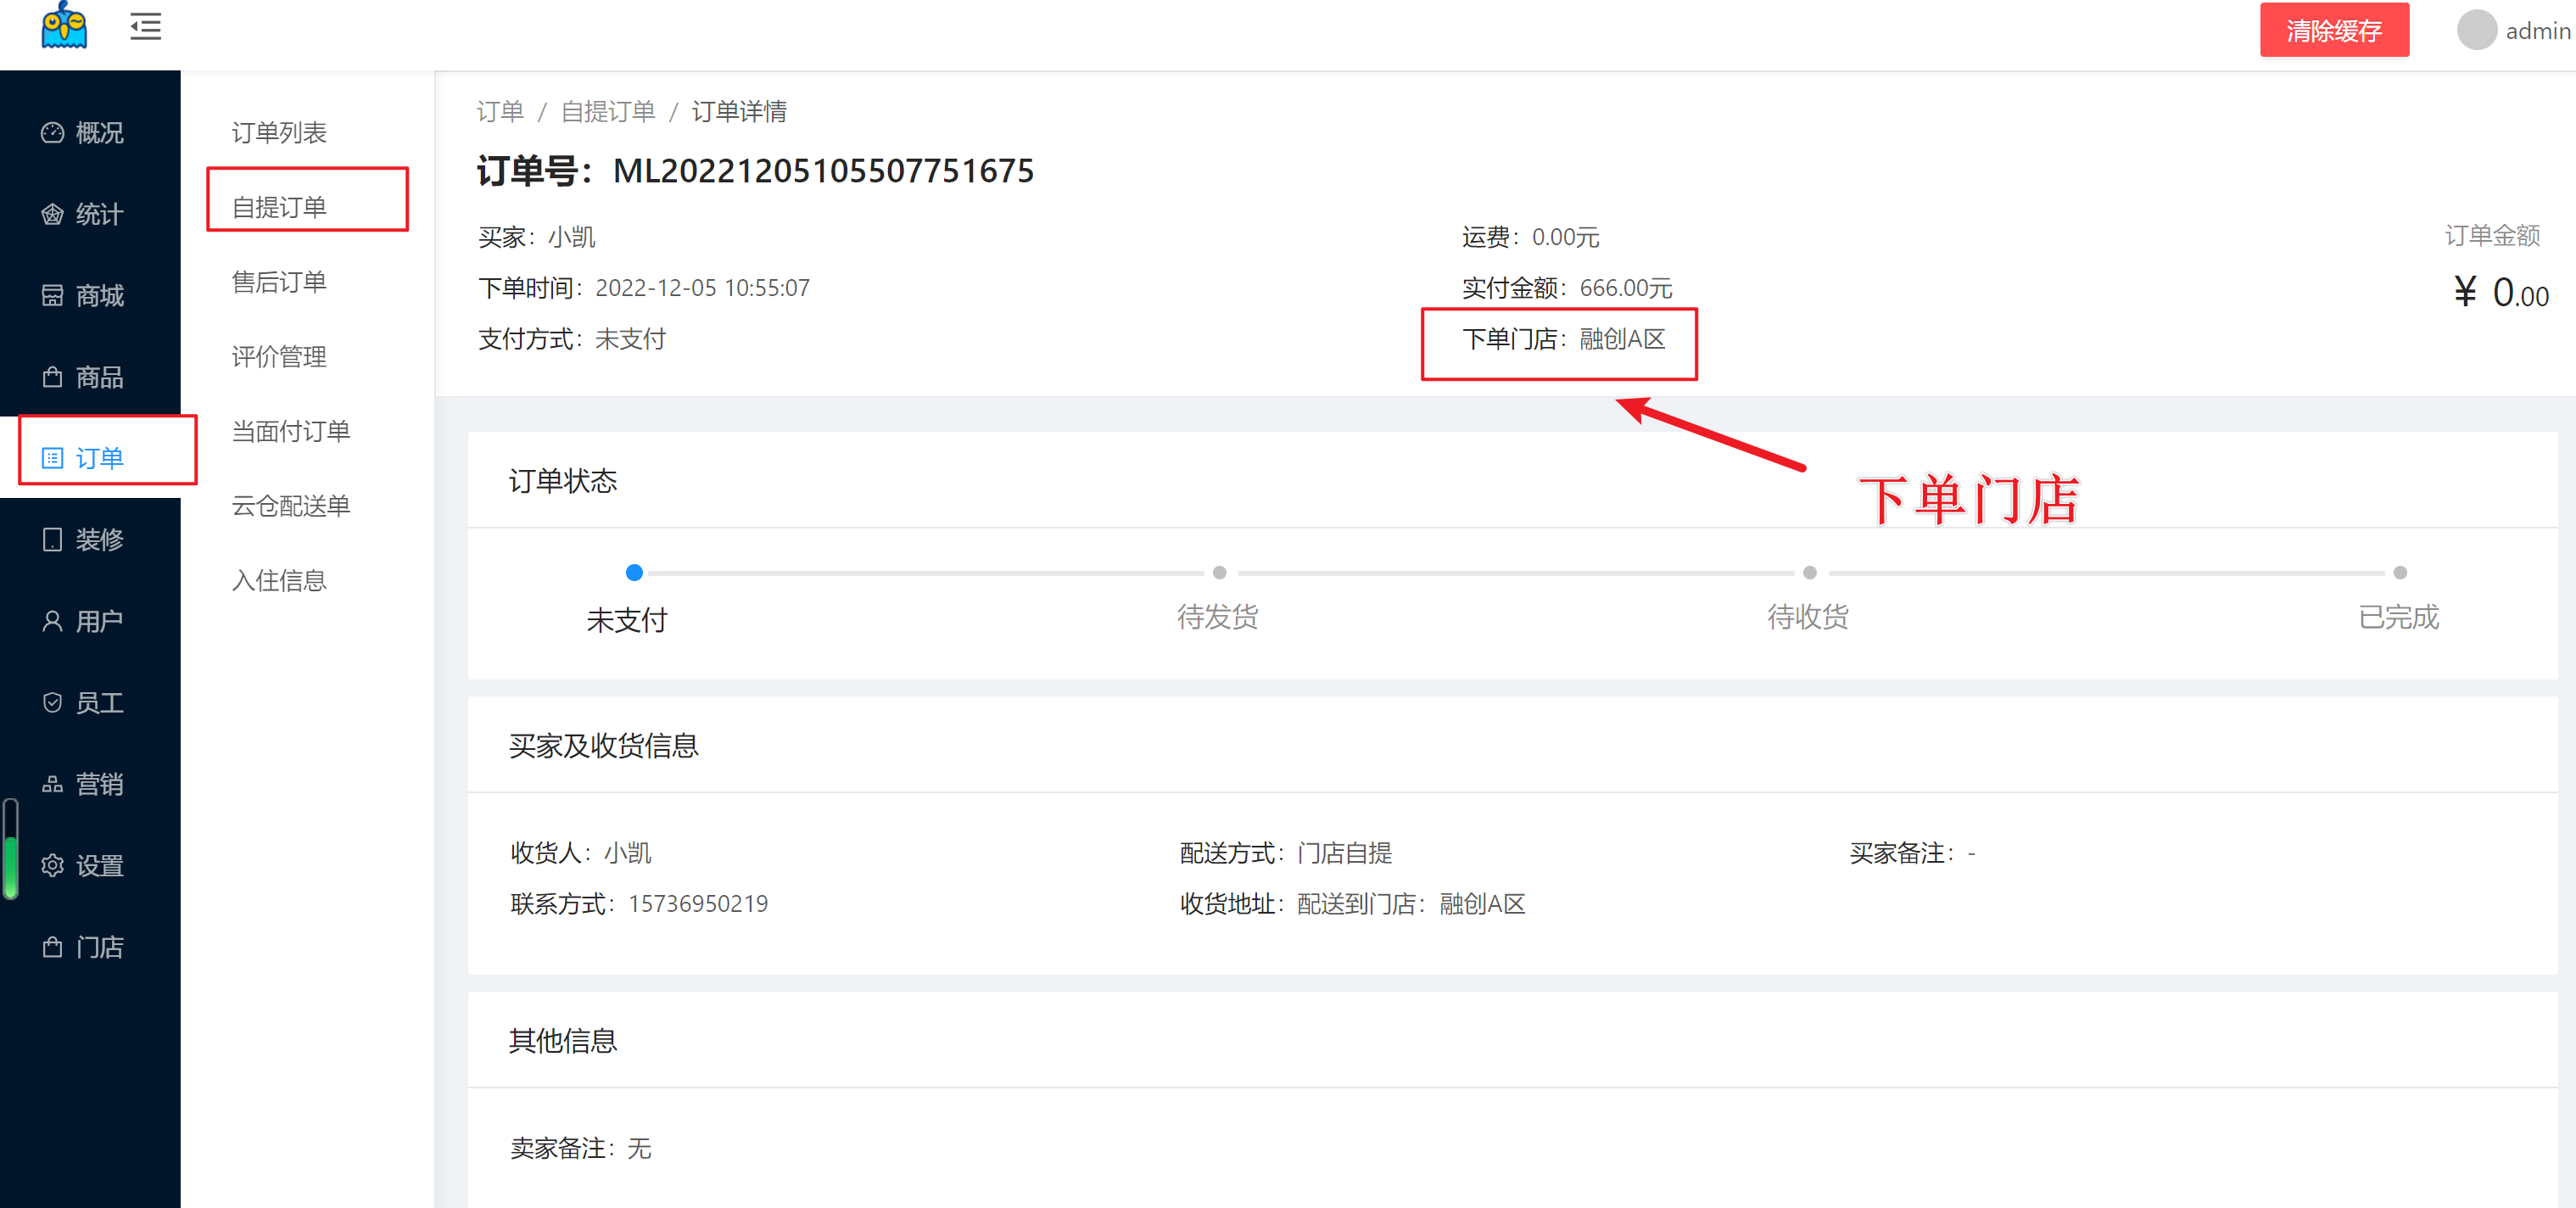Click the sidebar collapse menu icon
The height and width of the screenshot is (1208, 2576).
145,27
